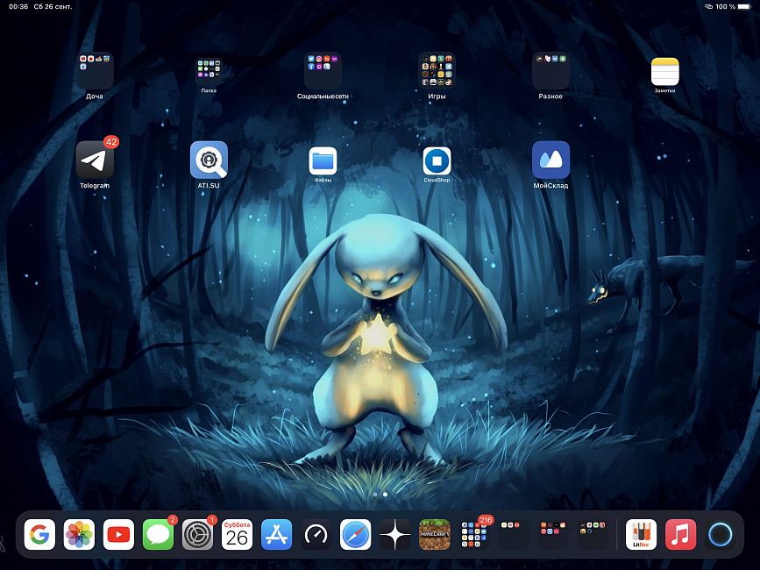Image resolution: width=760 pixels, height=570 pixels.
Task: Launch the ATI.SU app
Action: 209,160
